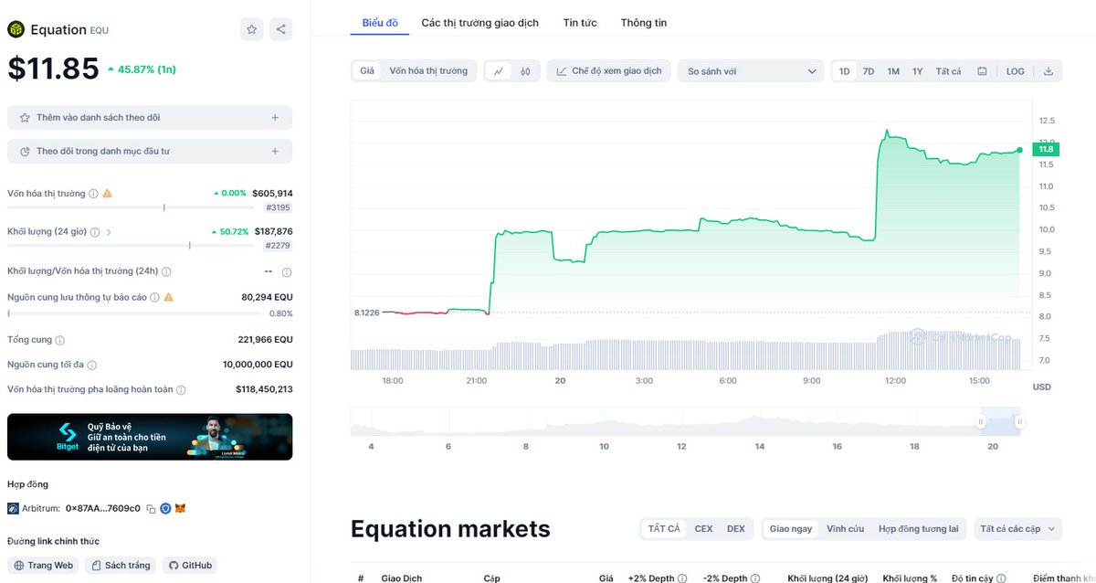Click the Khối lượng (24 giờ) column header
Viewport: 1096px width, 583px height.
(829, 578)
